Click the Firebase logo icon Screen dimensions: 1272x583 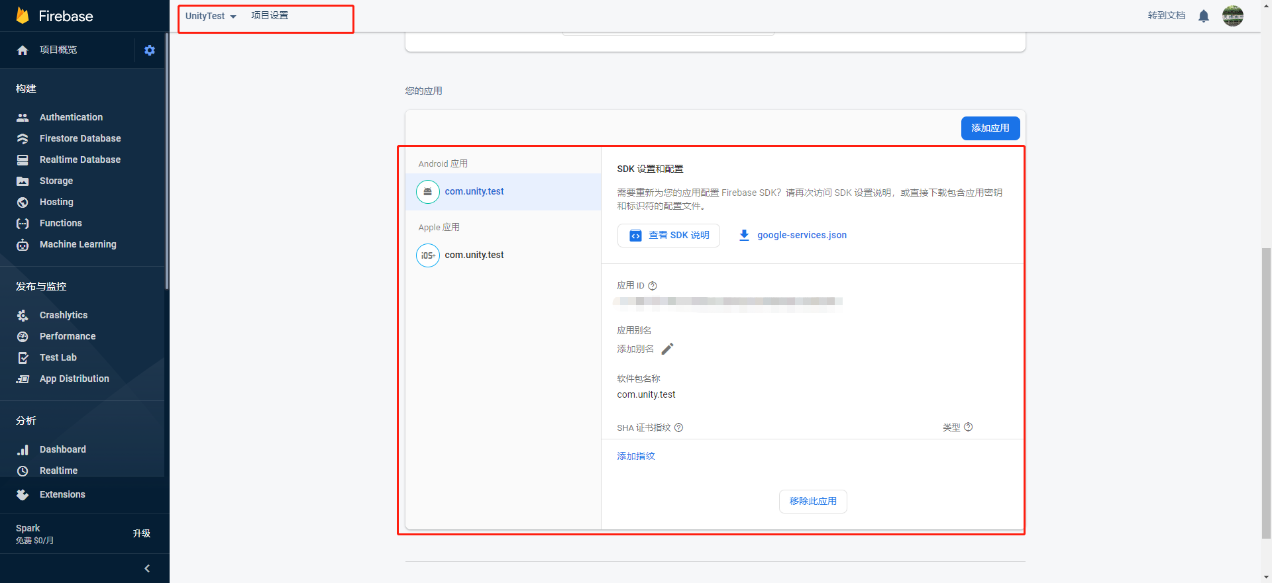click(x=23, y=16)
